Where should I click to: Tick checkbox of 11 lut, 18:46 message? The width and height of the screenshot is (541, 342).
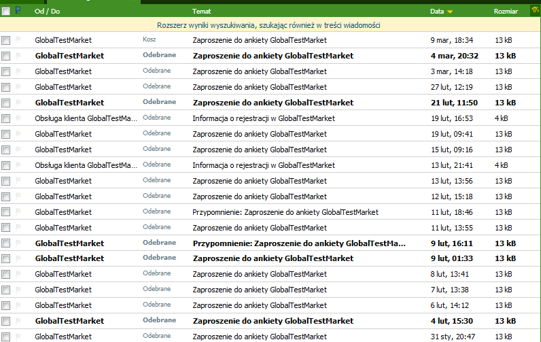click(x=5, y=212)
